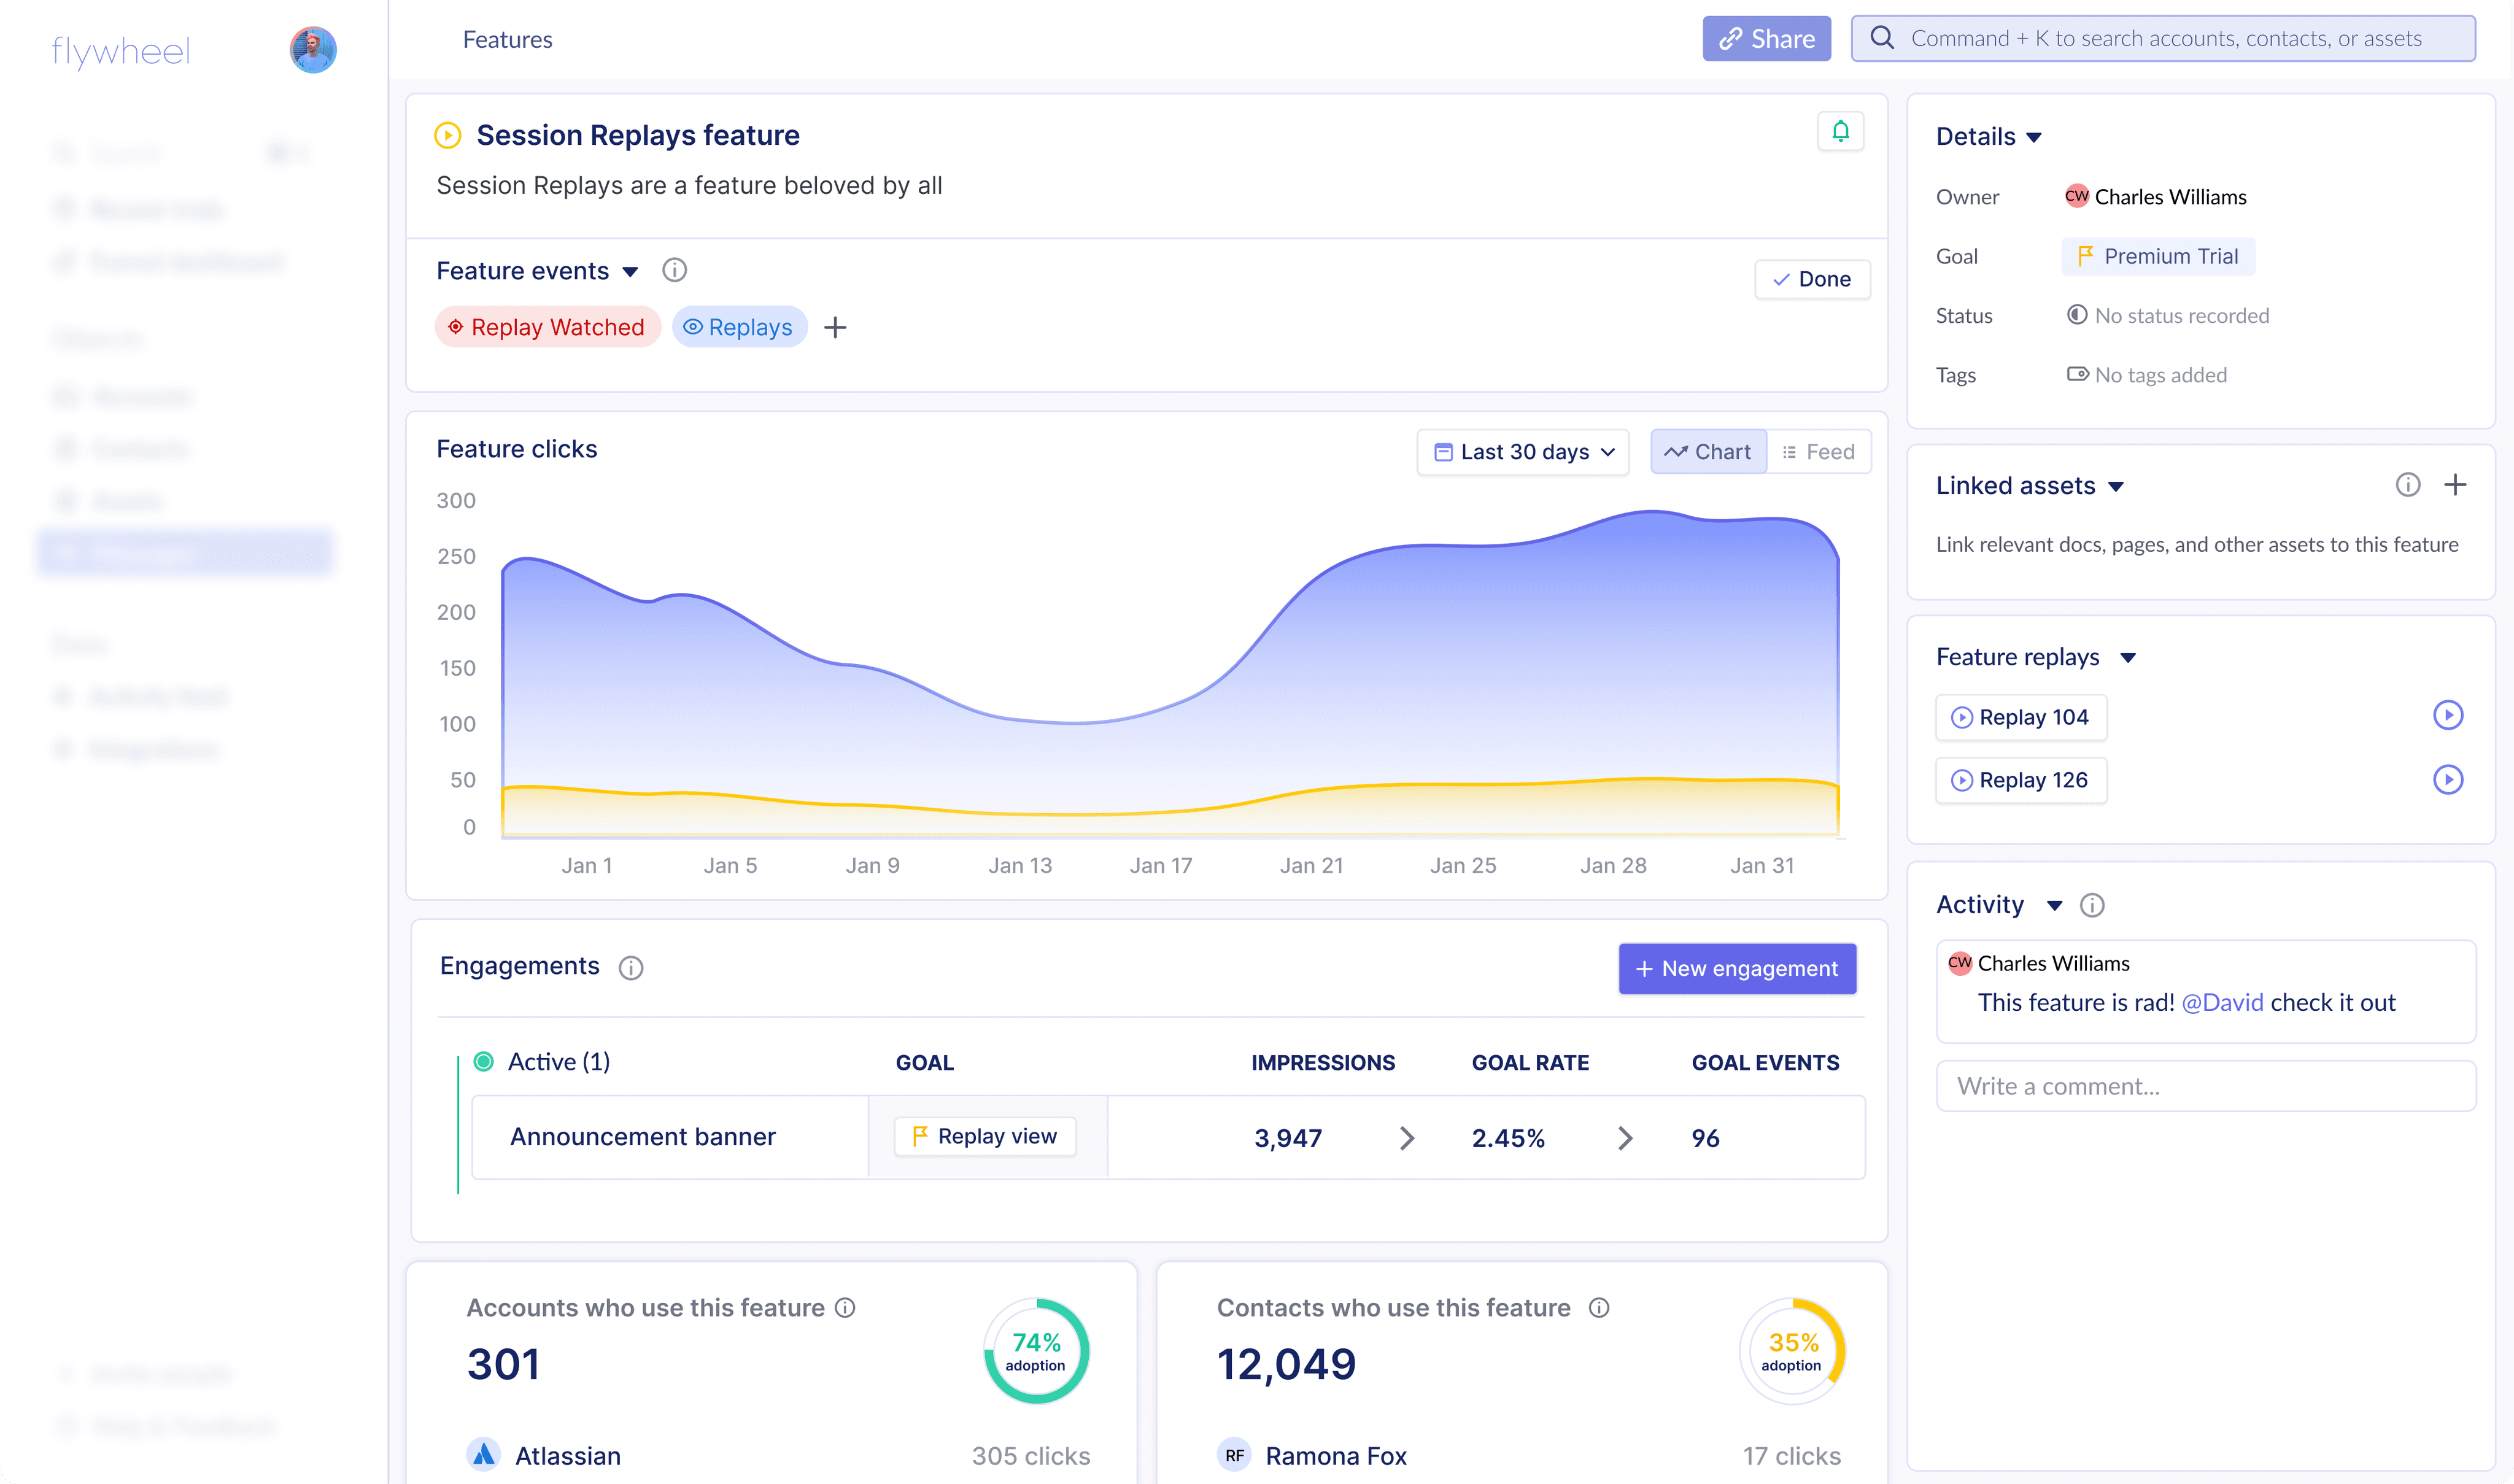This screenshot has height=1484, width=2514.
Task: Click the No status recorded icon
Action: 2076,315
